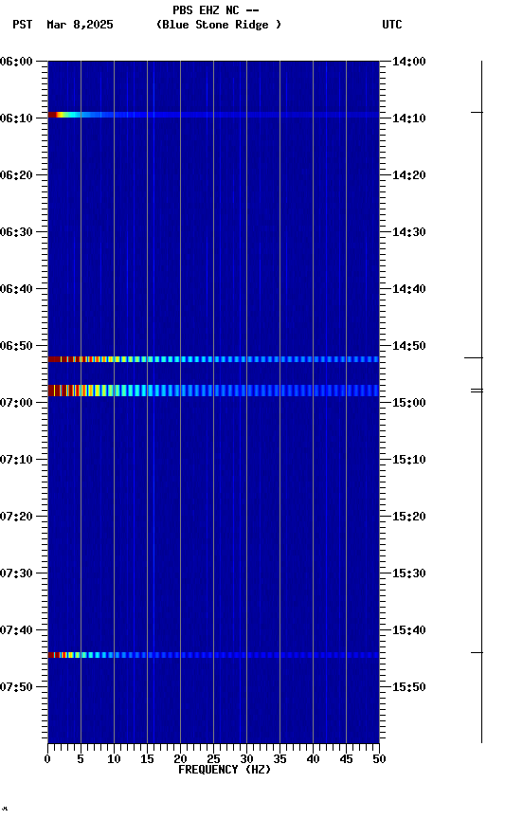Click the spectrogram event band near 06:52 PST

click(213, 359)
